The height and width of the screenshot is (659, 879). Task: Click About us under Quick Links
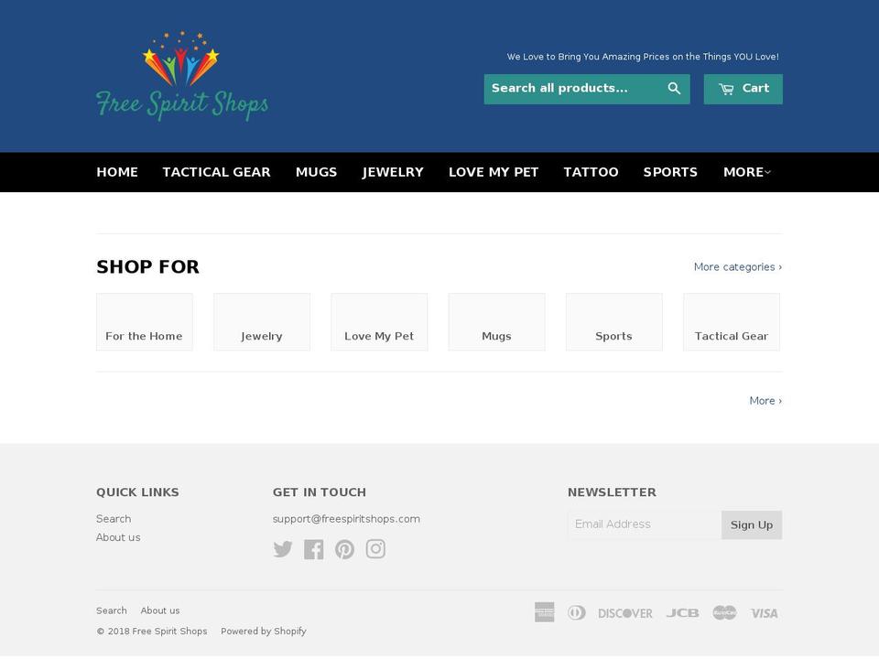point(118,537)
